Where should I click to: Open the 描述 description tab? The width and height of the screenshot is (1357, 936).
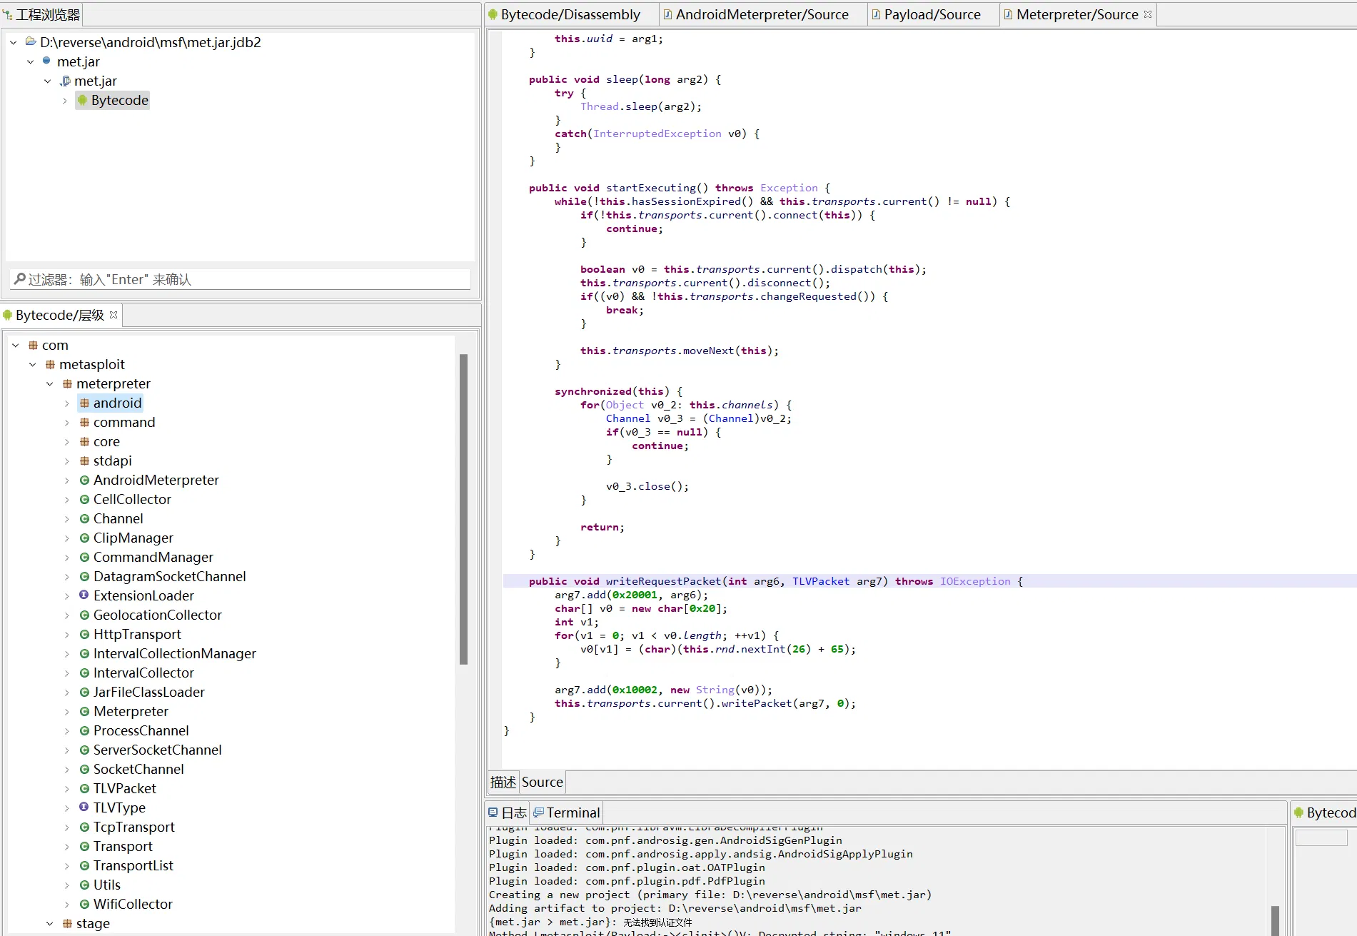503,782
